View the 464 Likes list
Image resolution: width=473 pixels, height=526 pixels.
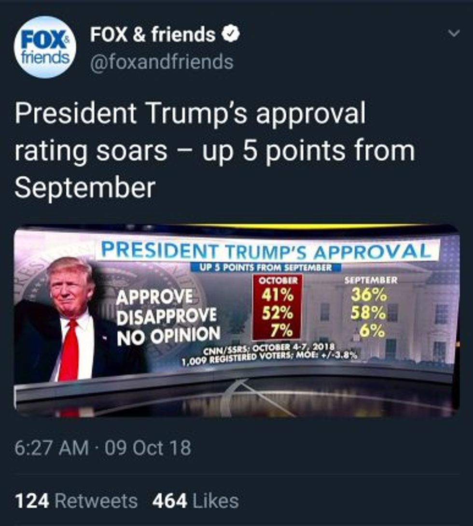[195, 501]
